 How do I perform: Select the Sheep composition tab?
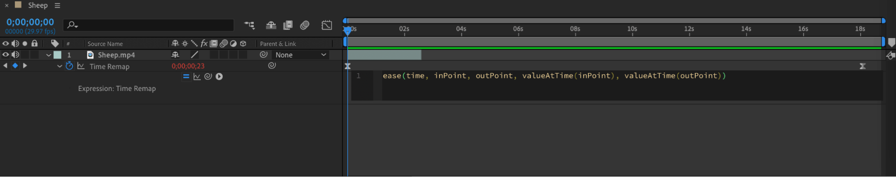(38, 5)
